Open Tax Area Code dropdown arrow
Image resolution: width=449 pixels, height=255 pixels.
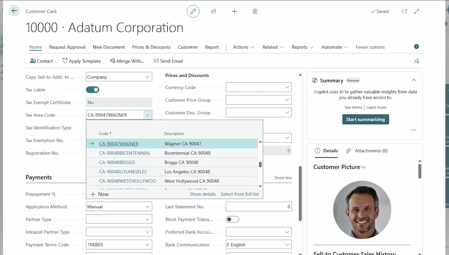pyautogui.click(x=147, y=115)
